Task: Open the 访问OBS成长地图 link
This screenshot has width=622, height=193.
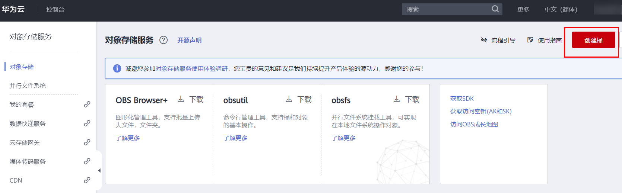Action: coord(474,124)
